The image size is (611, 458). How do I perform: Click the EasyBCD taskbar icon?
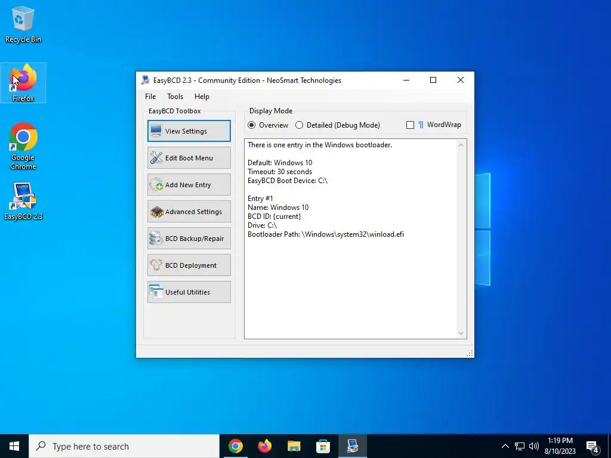coord(352,446)
